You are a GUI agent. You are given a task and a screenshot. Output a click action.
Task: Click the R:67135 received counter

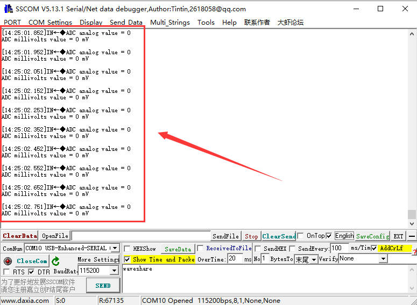pyautogui.click(x=111, y=301)
